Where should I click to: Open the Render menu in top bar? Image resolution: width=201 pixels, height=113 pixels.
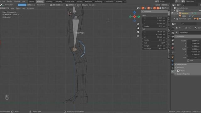coord(10,1)
